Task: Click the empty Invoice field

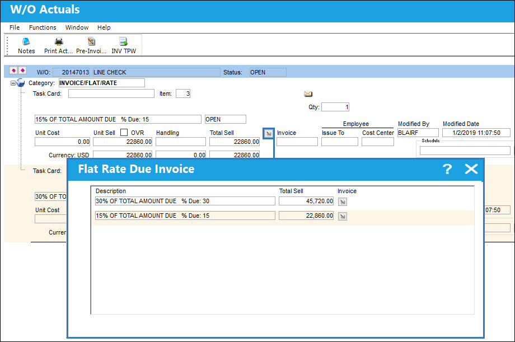Action: pyautogui.click(x=297, y=142)
